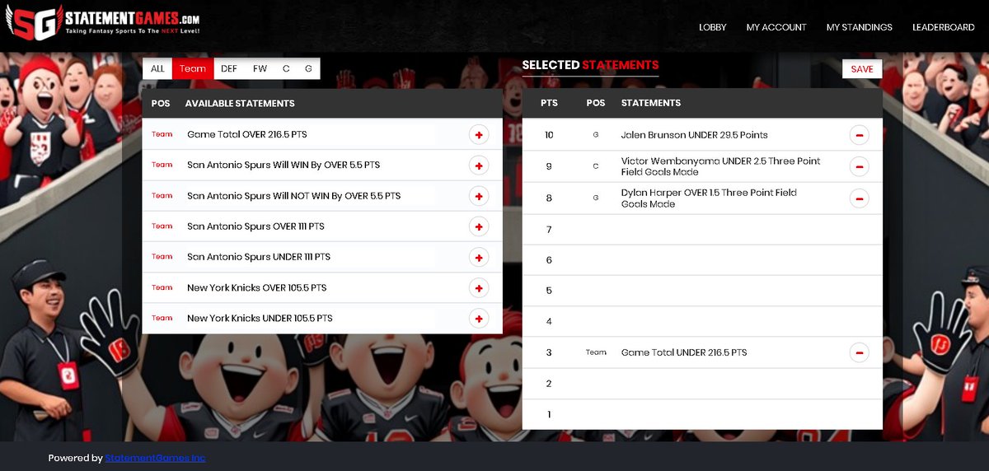Screen dimensions: 989x471
Task: Select text San Antonio Spurs Will WIN By OVER 5.5 PTS
Action: [284, 165]
